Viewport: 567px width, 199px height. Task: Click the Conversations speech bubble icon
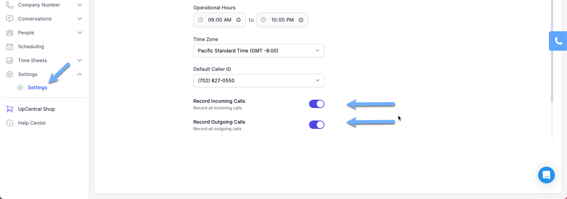pyautogui.click(x=10, y=19)
